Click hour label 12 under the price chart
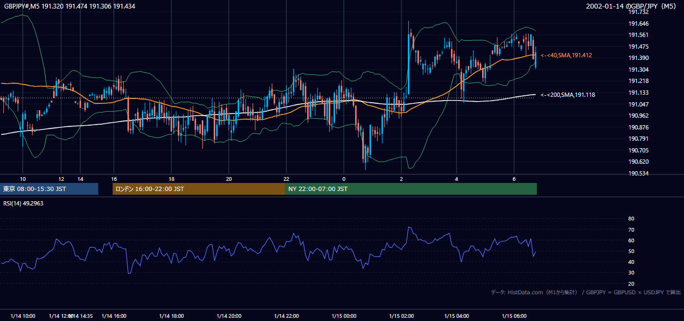Image resolution: width=684 pixels, height=321 pixels. tap(61, 179)
